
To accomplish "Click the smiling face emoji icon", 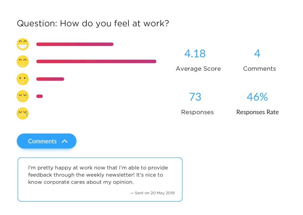I will 22,61.
